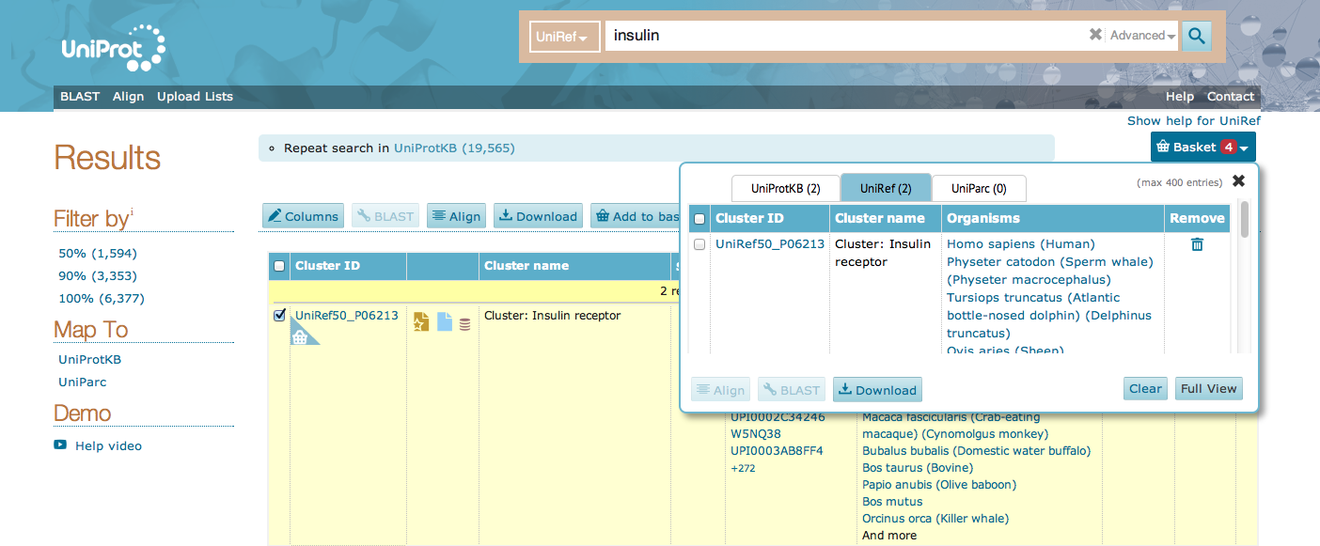Viewport: 1320px width, 546px height.
Task: Click basket corner icon under UniRef50_P06213
Action: pos(301,335)
